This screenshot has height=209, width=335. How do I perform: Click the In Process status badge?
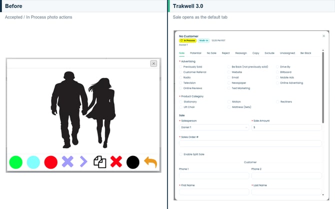point(188,40)
